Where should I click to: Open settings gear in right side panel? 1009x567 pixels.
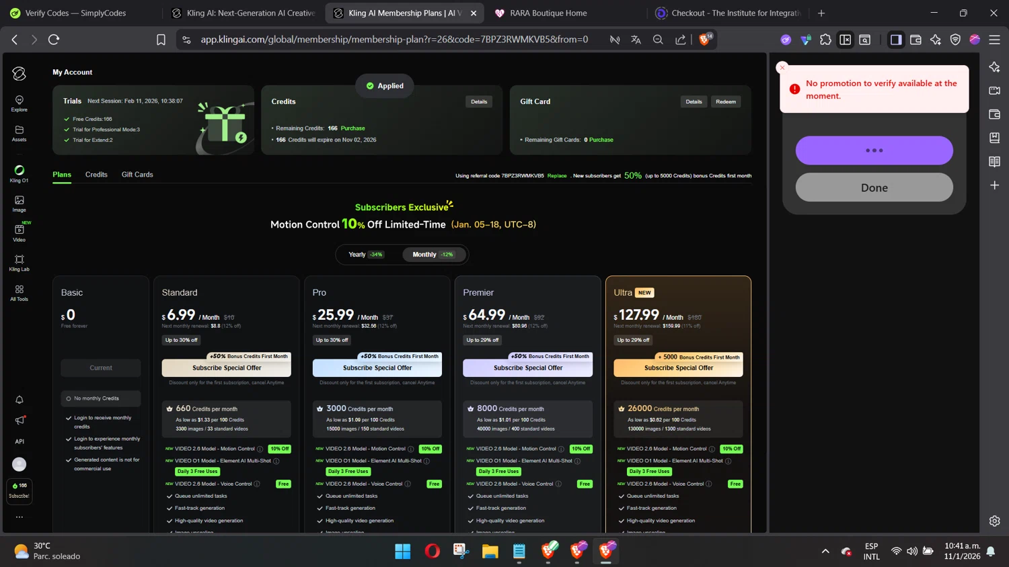pyautogui.click(x=994, y=521)
